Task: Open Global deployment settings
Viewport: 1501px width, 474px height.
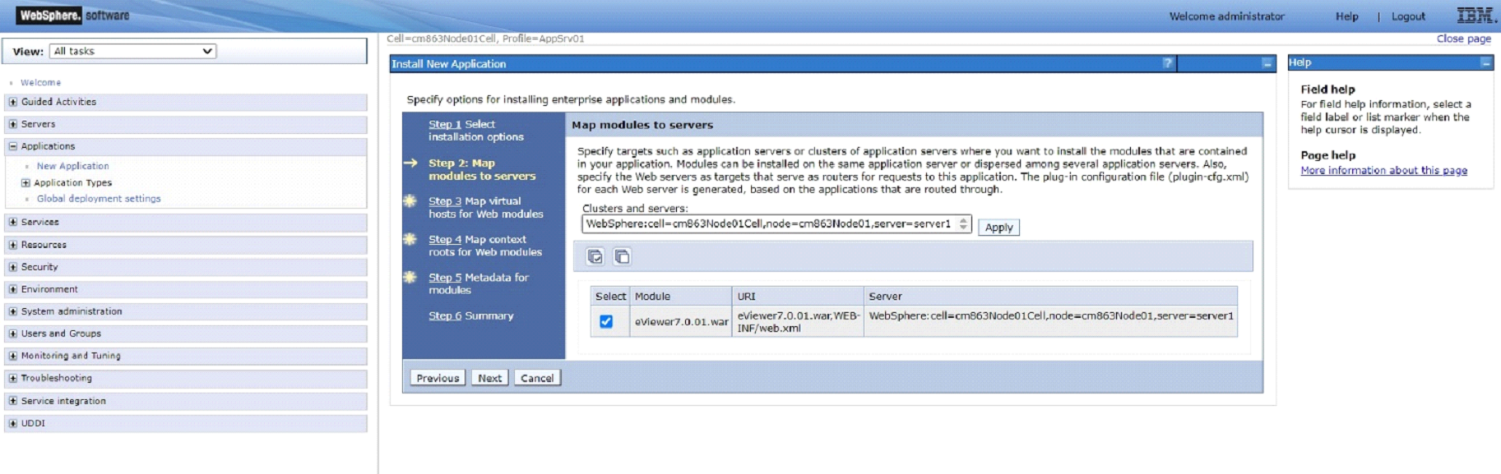Action: [x=99, y=199]
